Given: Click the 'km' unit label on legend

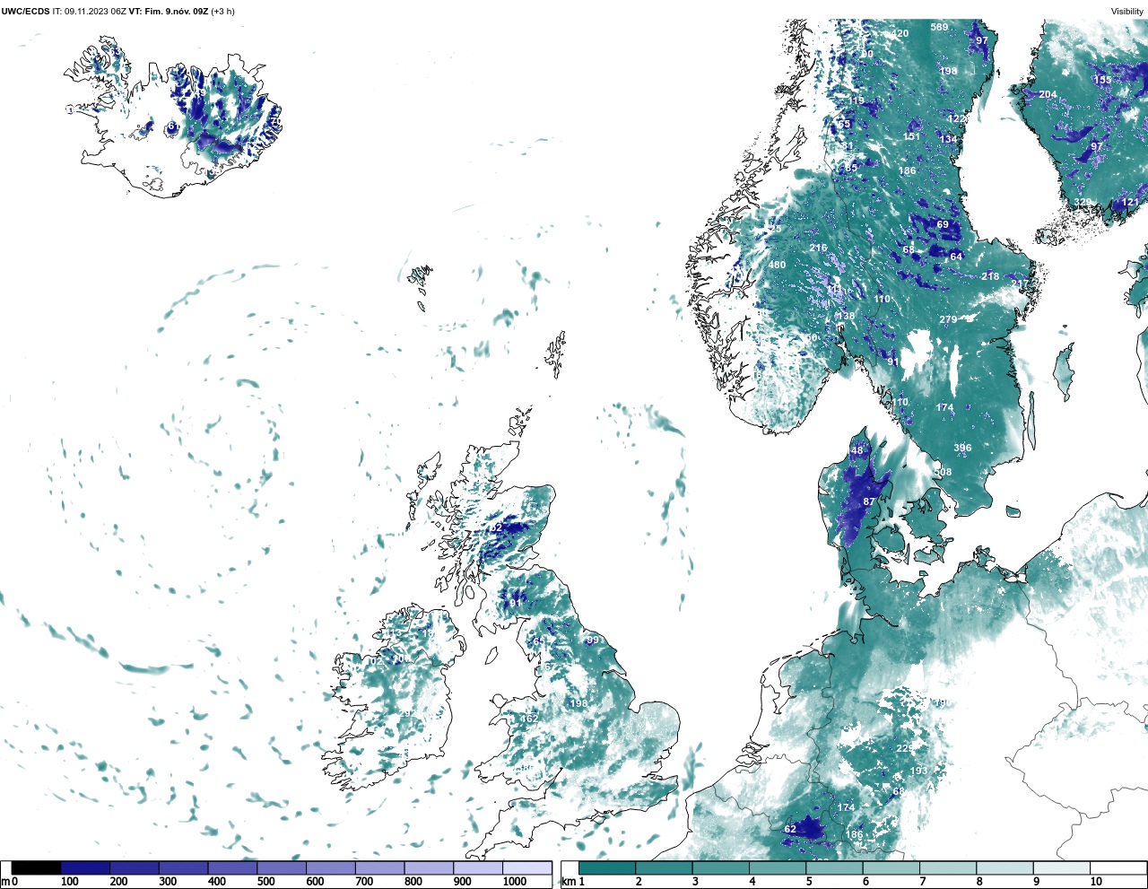Looking at the screenshot, I should (x=569, y=882).
